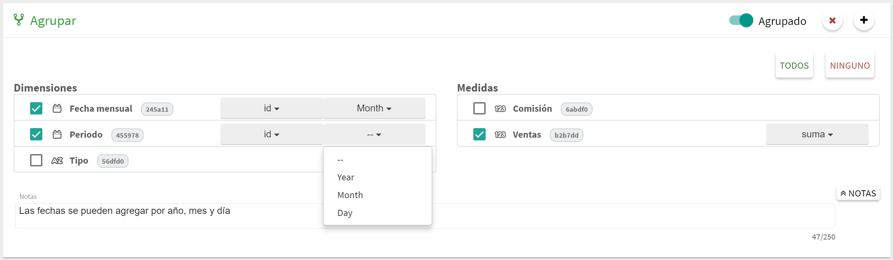Open the id dropdown for Periodo
The image size is (893, 260).
click(271, 134)
